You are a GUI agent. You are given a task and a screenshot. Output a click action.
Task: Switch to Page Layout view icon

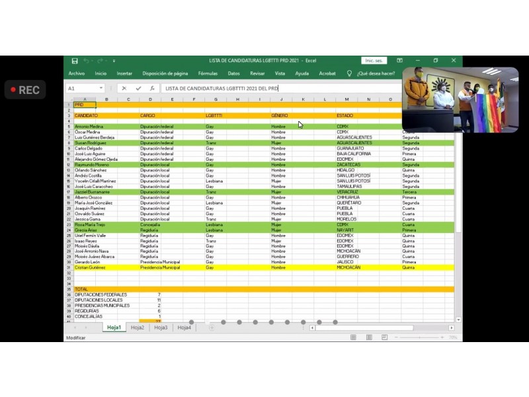point(369,337)
